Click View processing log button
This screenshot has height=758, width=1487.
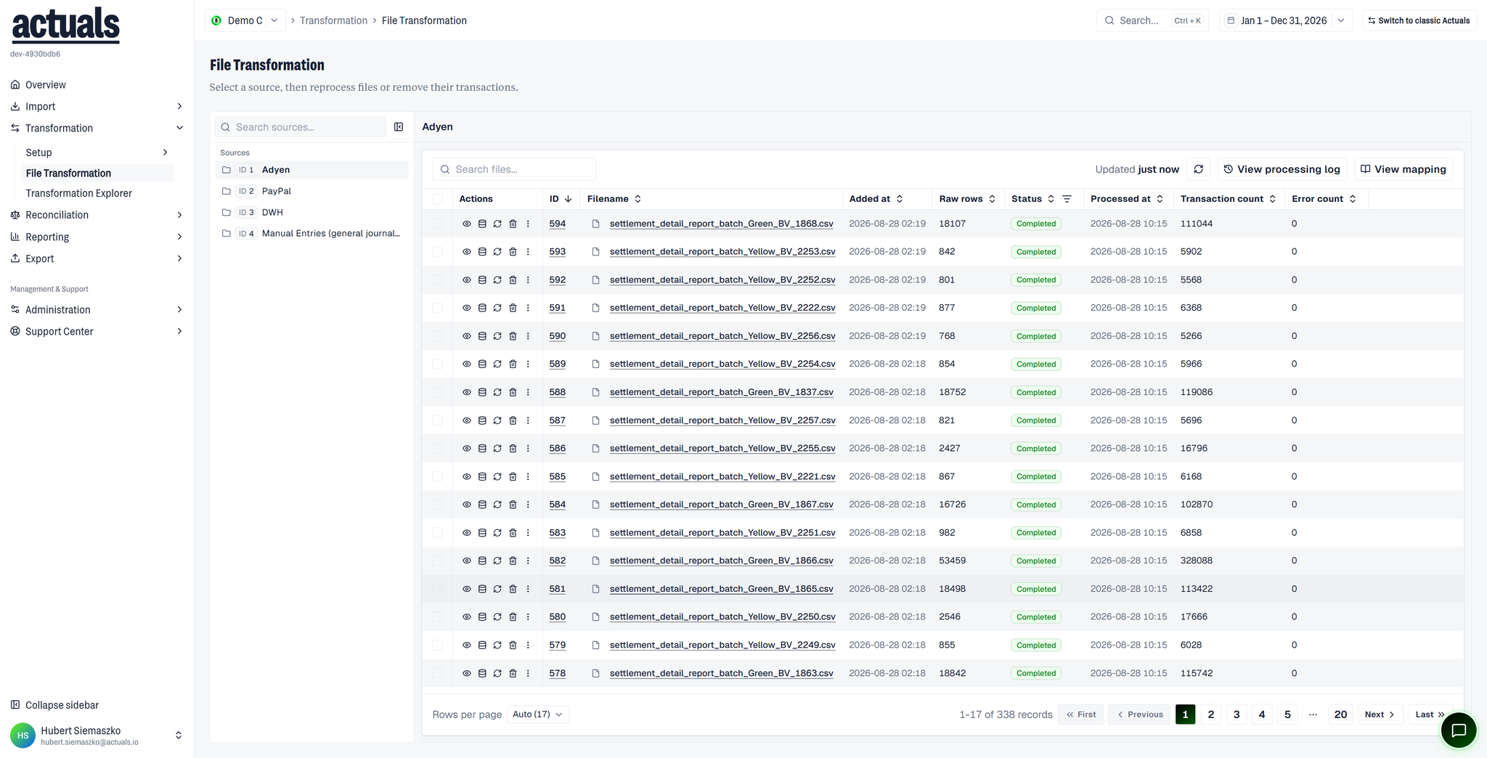(1282, 169)
